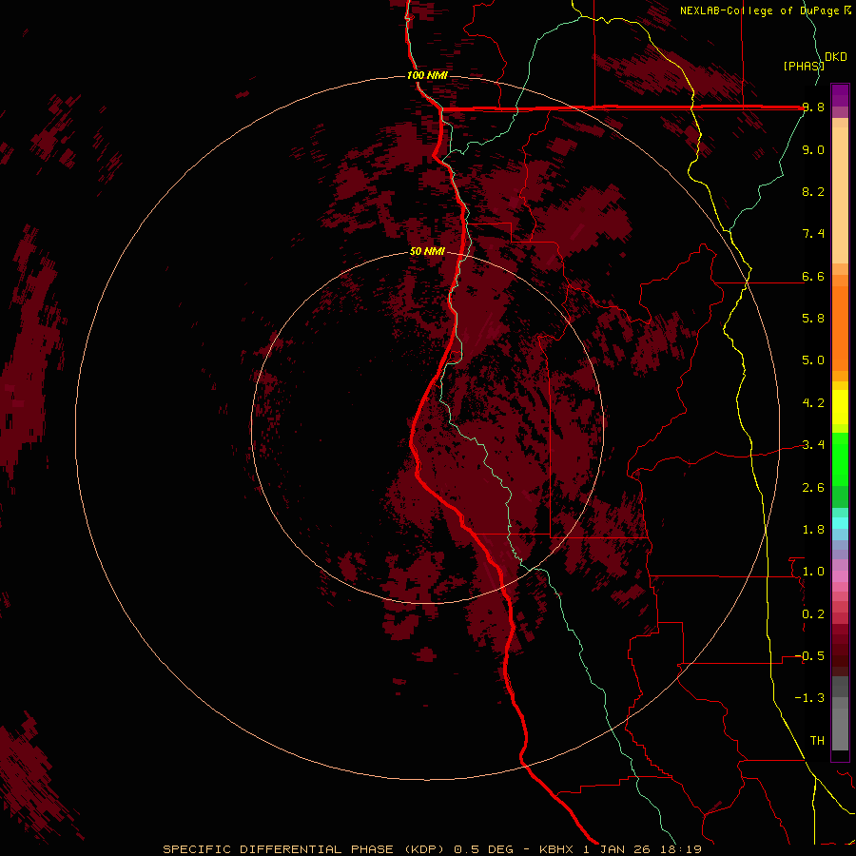
Task: Click the 9.8 value on the color scale
Action: point(813,107)
